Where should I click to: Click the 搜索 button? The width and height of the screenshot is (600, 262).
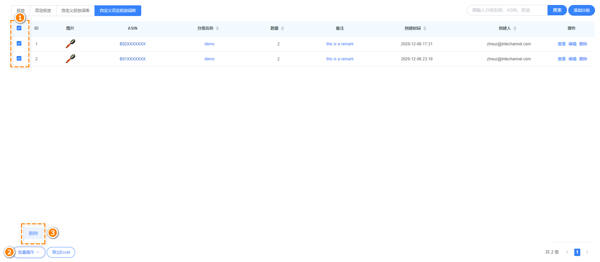(557, 10)
